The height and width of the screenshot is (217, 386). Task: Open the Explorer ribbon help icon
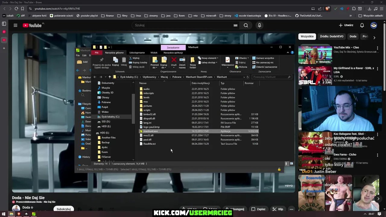pyautogui.click(x=292, y=52)
